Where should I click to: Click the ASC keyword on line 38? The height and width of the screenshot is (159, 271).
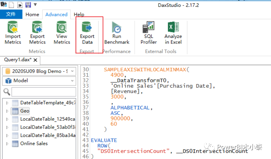[x=115, y=113]
